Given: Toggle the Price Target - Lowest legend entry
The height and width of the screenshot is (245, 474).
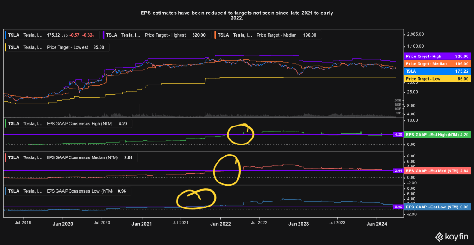Looking at the screenshot, I should point(56,47).
